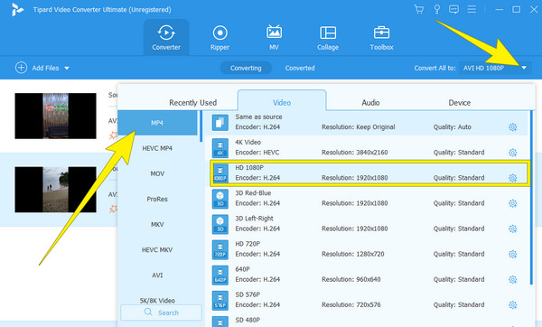
Task: Choose the "3D Red-Blue" preset name
Action: (x=253, y=193)
